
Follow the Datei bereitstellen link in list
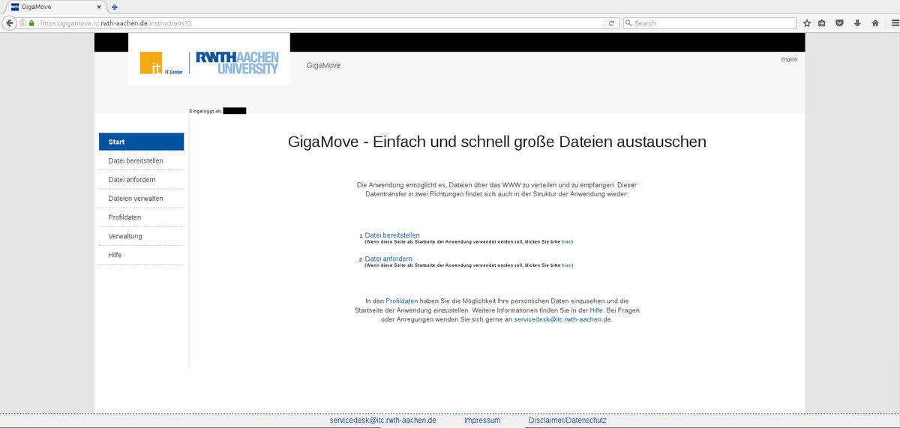coord(392,235)
